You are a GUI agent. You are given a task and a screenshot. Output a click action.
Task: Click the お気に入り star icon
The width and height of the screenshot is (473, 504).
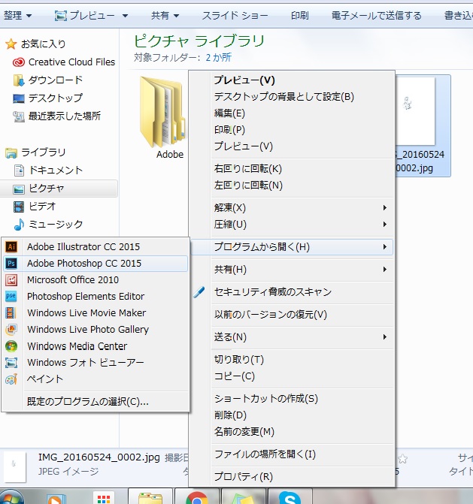pos(11,44)
